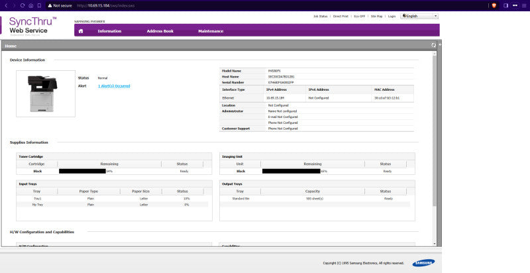Image resolution: width=530 pixels, height=273 pixels.
Task: Open the Job Status link
Action: pos(321,16)
